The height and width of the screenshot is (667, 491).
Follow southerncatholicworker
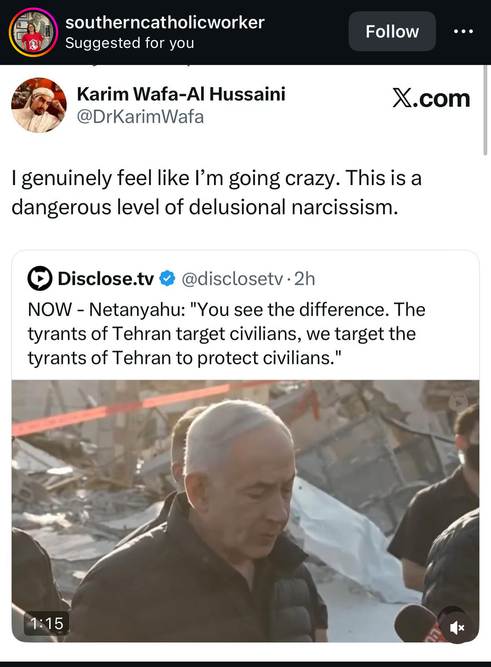[x=392, y=31]
